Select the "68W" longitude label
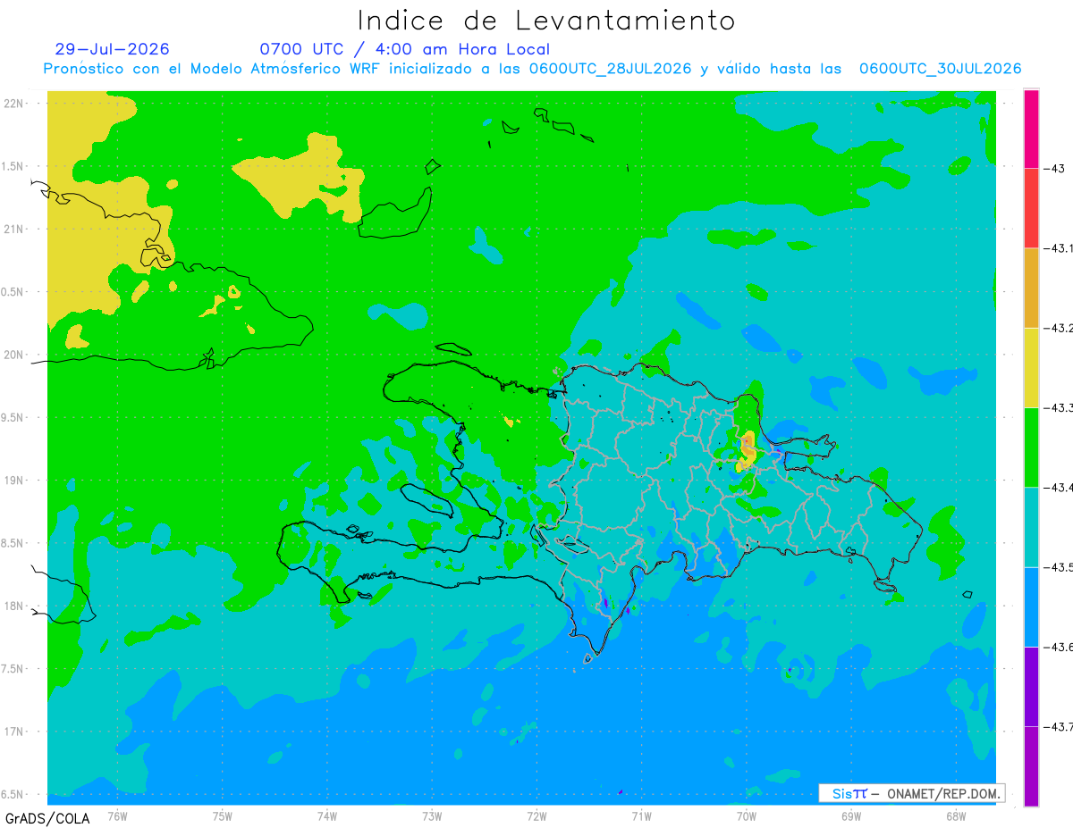 click(x=955, y=815)
